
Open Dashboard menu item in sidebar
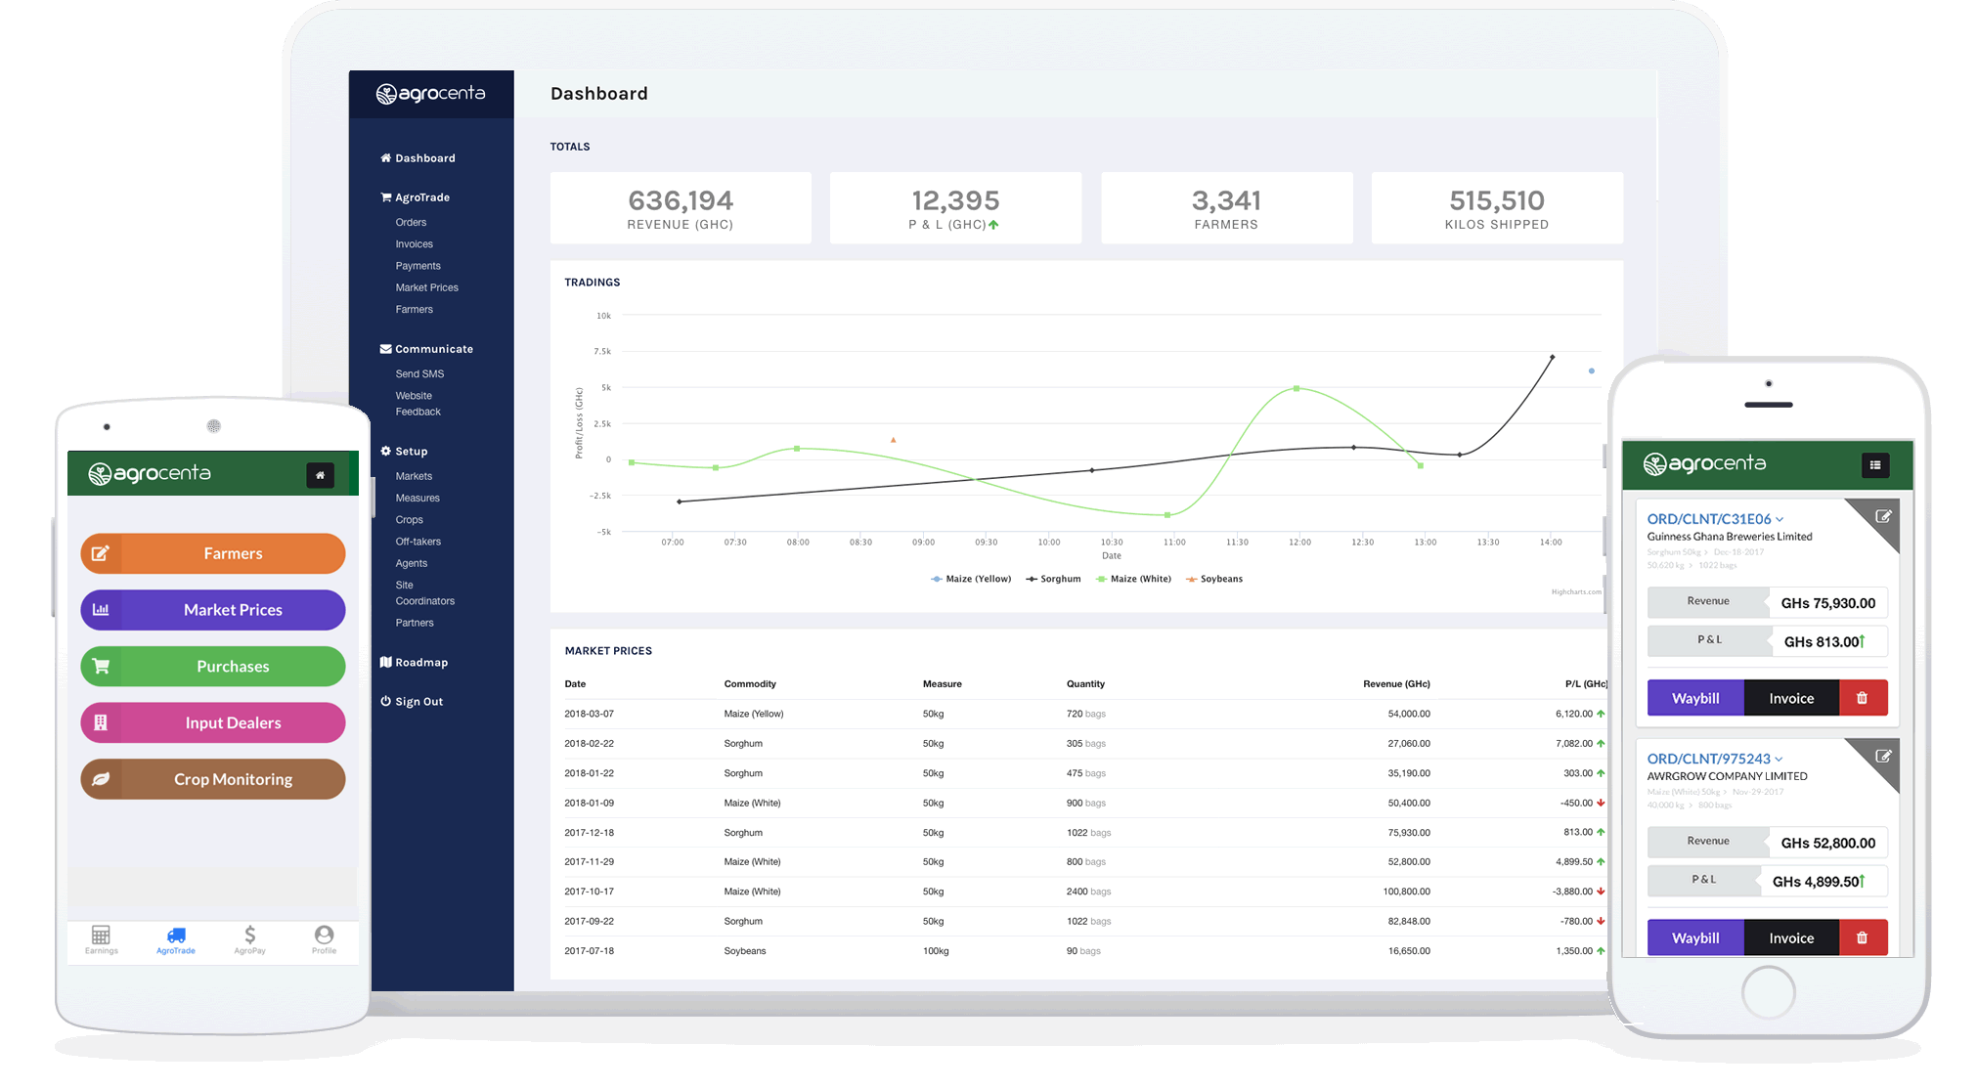pos(423,157)
